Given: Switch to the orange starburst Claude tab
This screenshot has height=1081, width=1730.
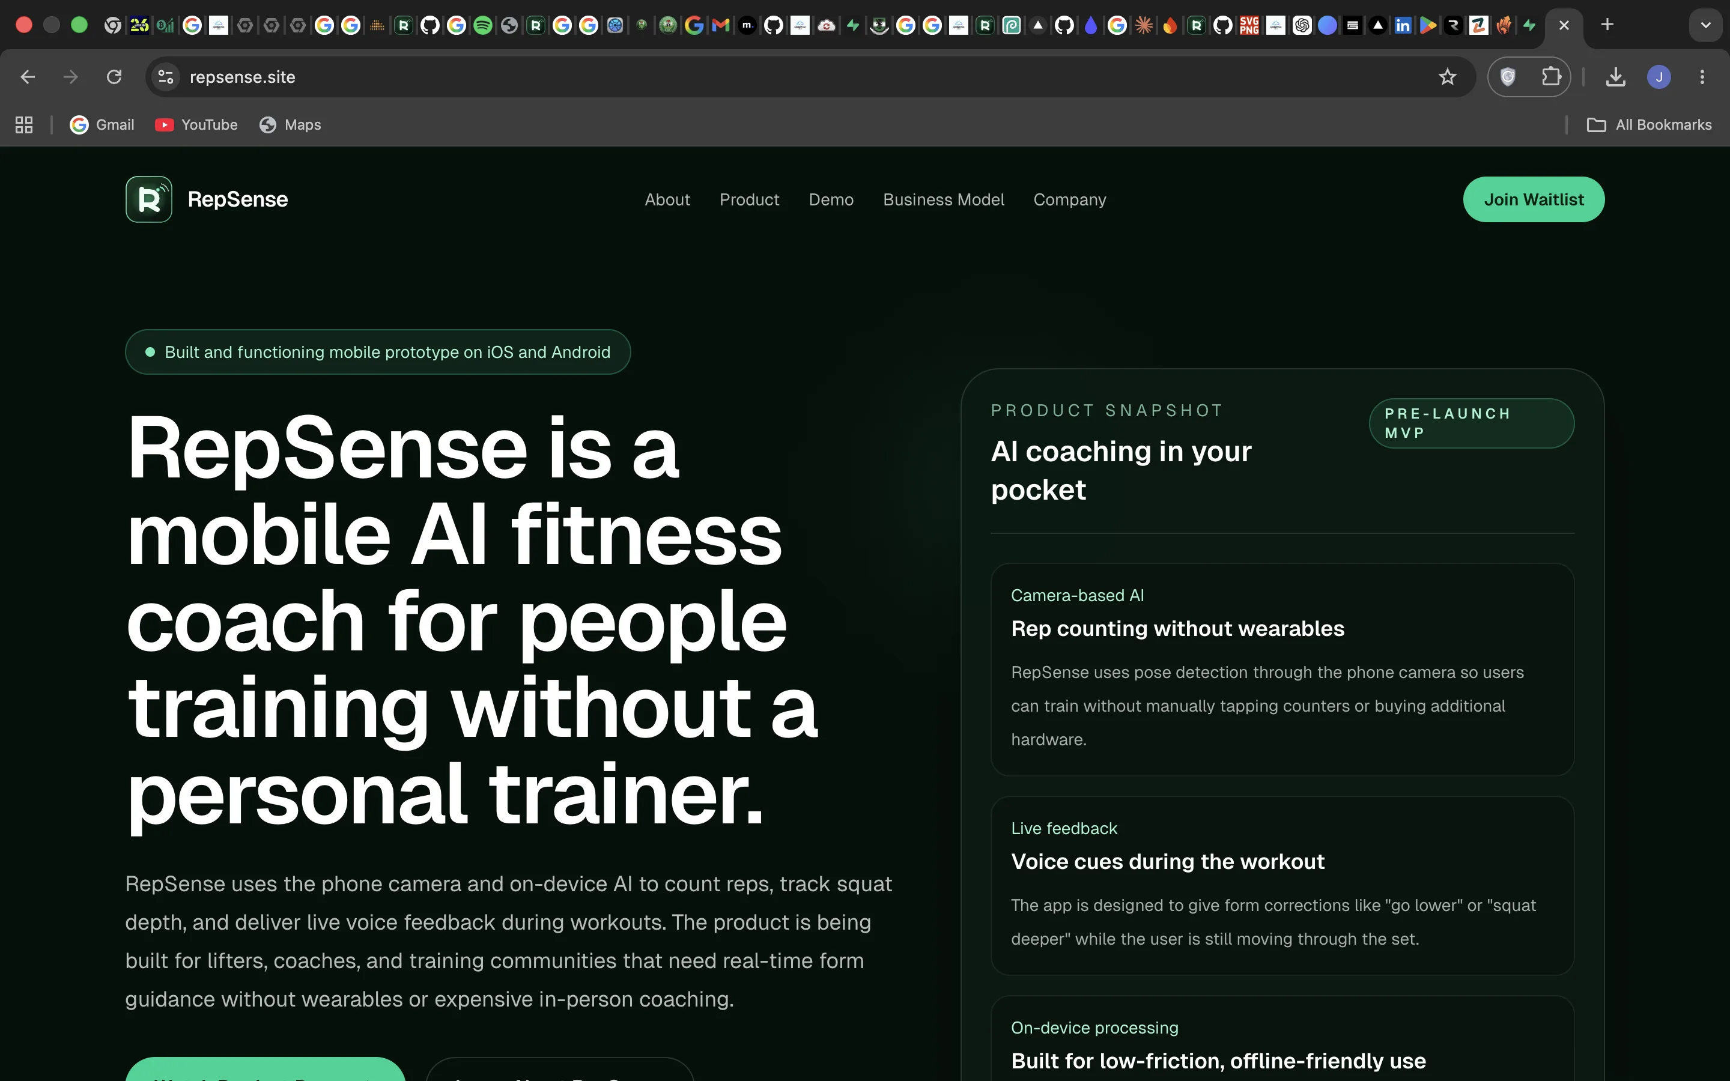Looking at the screenshot, I should 1144,26.
